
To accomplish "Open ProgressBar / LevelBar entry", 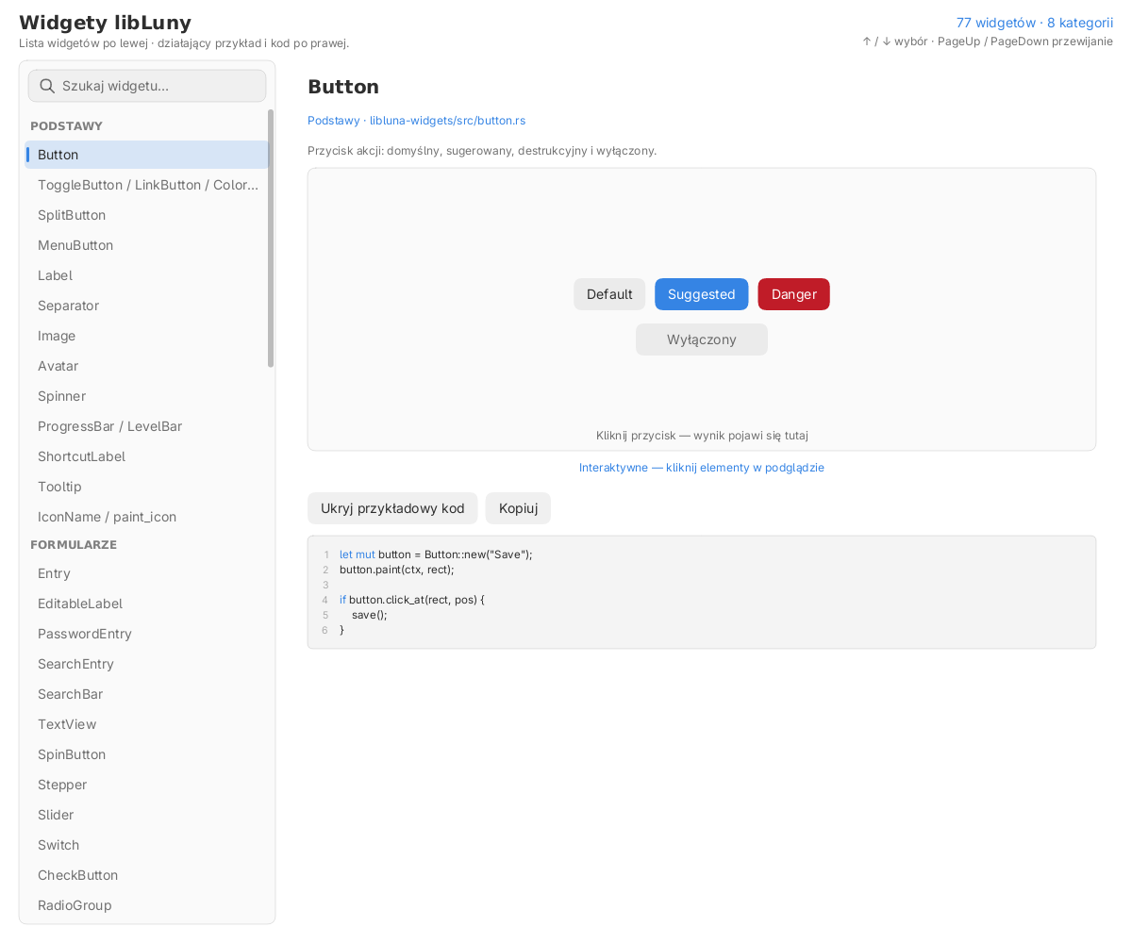I will (x=146, y=426).
